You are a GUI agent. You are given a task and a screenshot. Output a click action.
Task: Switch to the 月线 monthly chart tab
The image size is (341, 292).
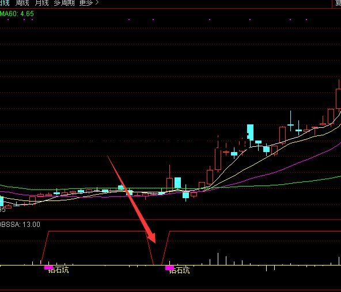(x=41, y=3)
